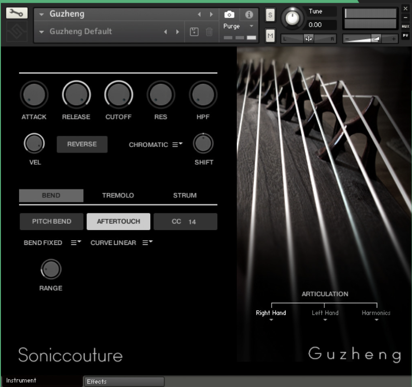
Task: Click the Right Hand articulation label
Action: point(271,313)
